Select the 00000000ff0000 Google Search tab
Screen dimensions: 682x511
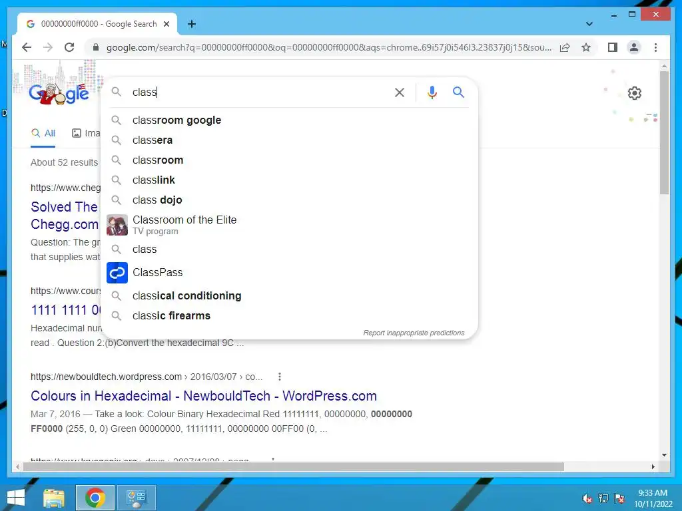(97, 24)
